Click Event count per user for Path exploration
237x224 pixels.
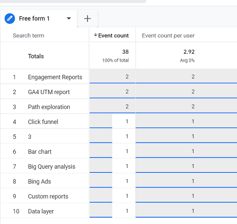tap(186, 106)
